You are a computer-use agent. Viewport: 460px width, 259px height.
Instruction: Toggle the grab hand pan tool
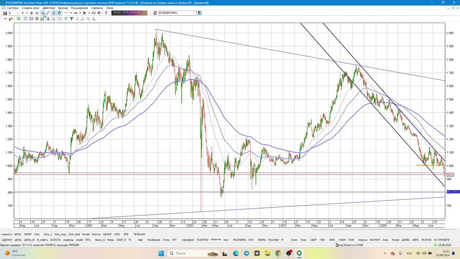tap(59, 13)
